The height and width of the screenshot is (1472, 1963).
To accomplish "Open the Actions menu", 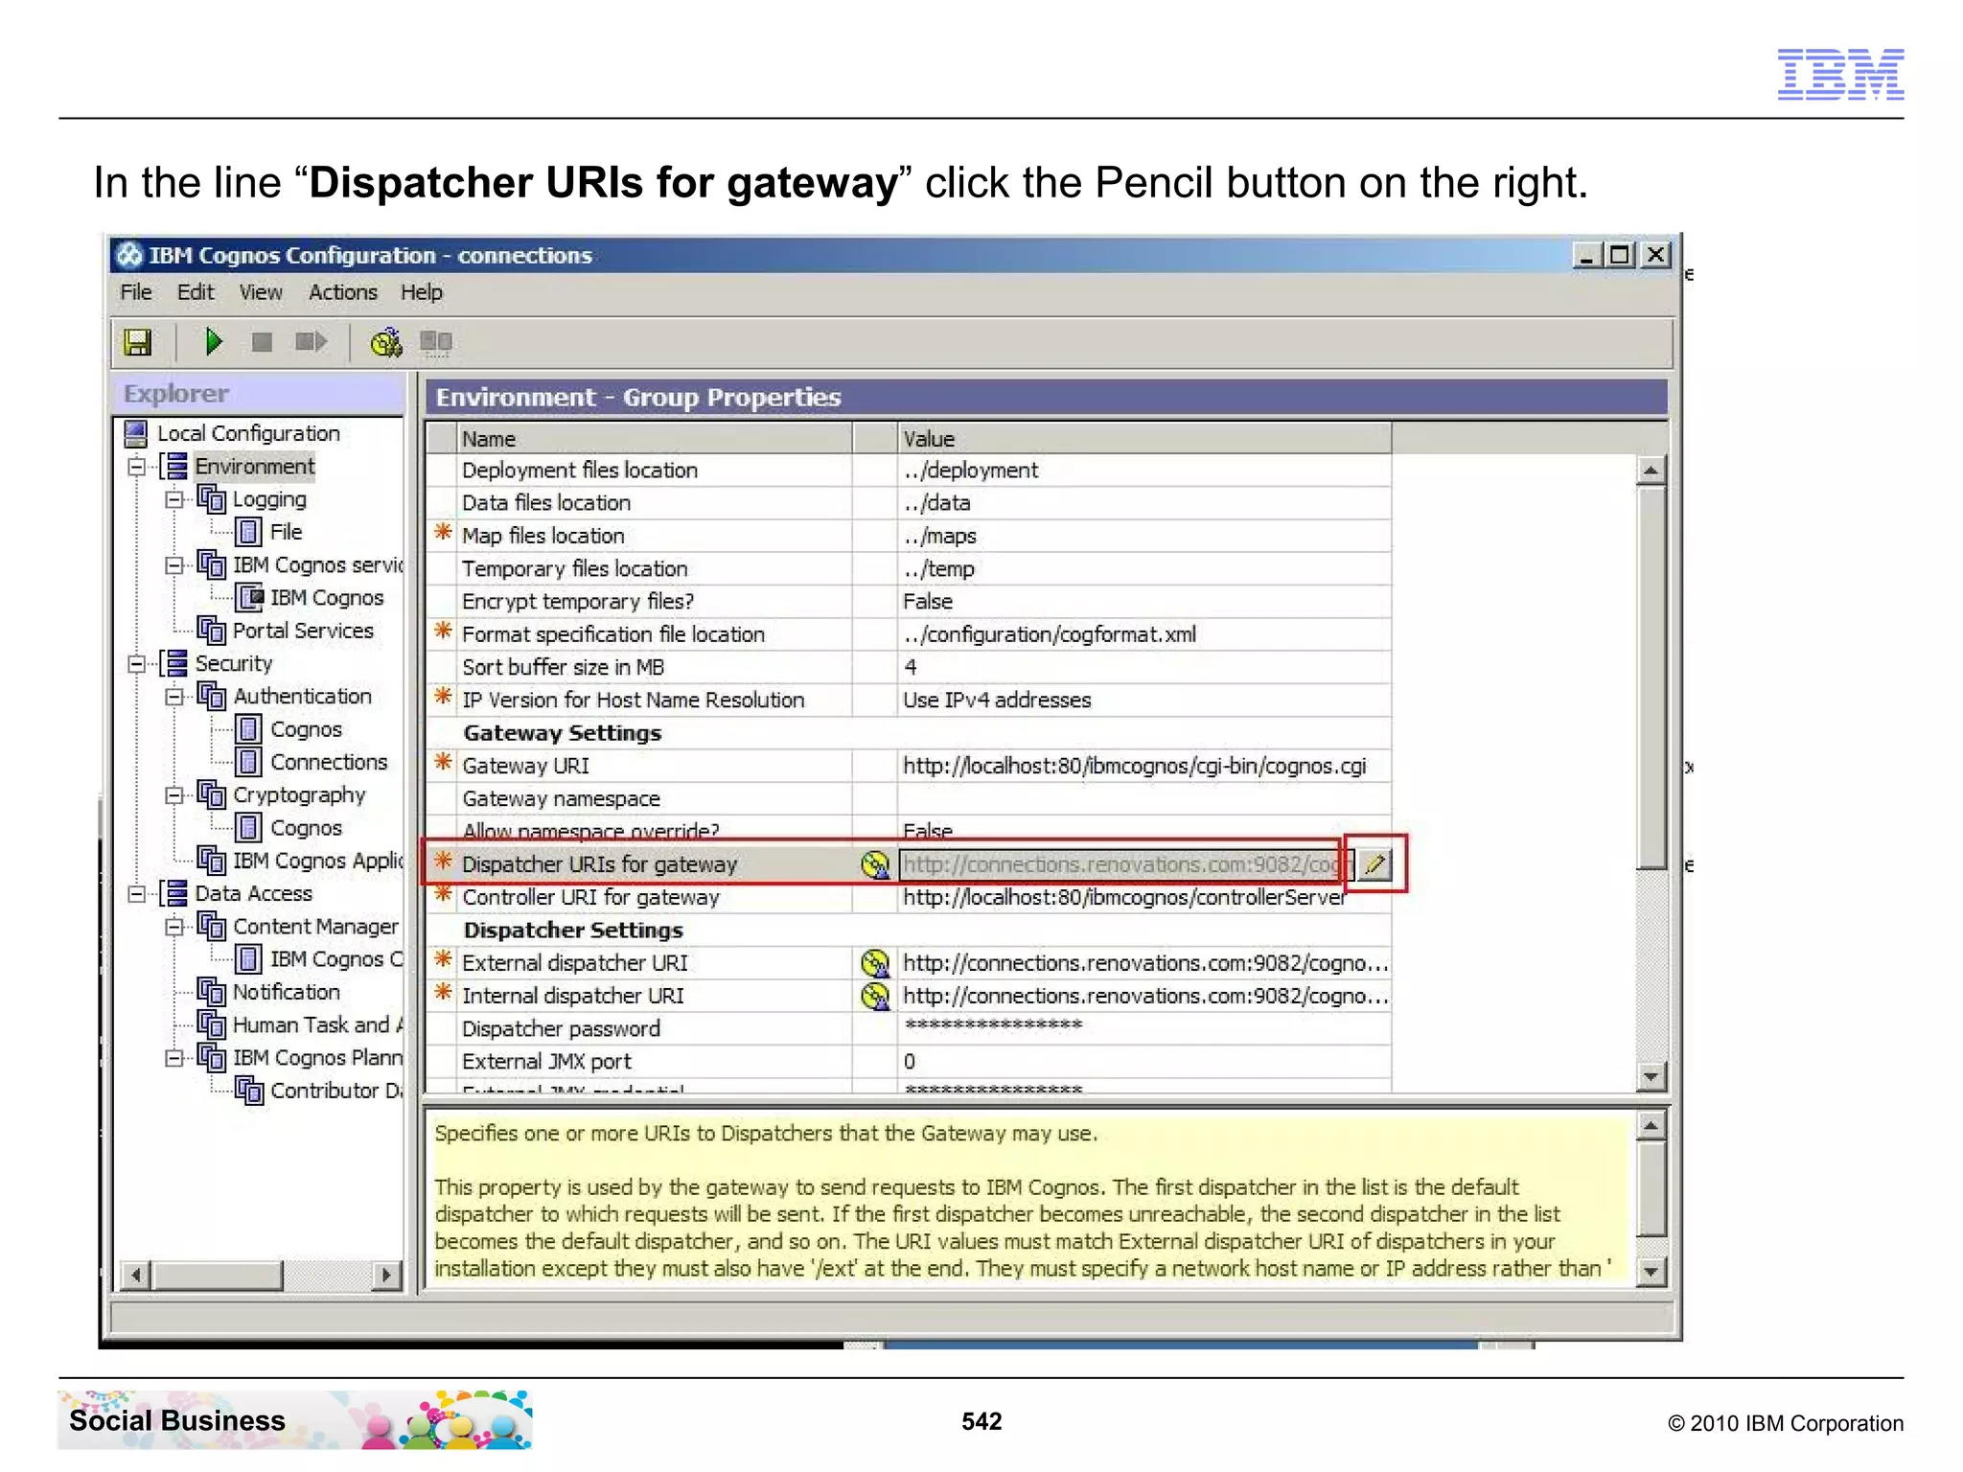I will tap(343, 292).
